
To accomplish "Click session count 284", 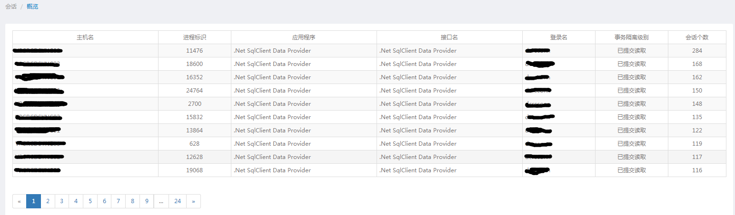I will coord(697,51).
